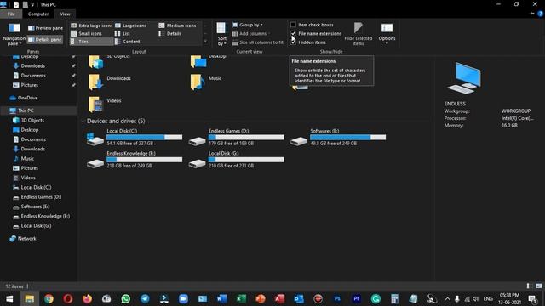Enable Item check boxes option
This screenshot has height=306, width=545.
312,25
